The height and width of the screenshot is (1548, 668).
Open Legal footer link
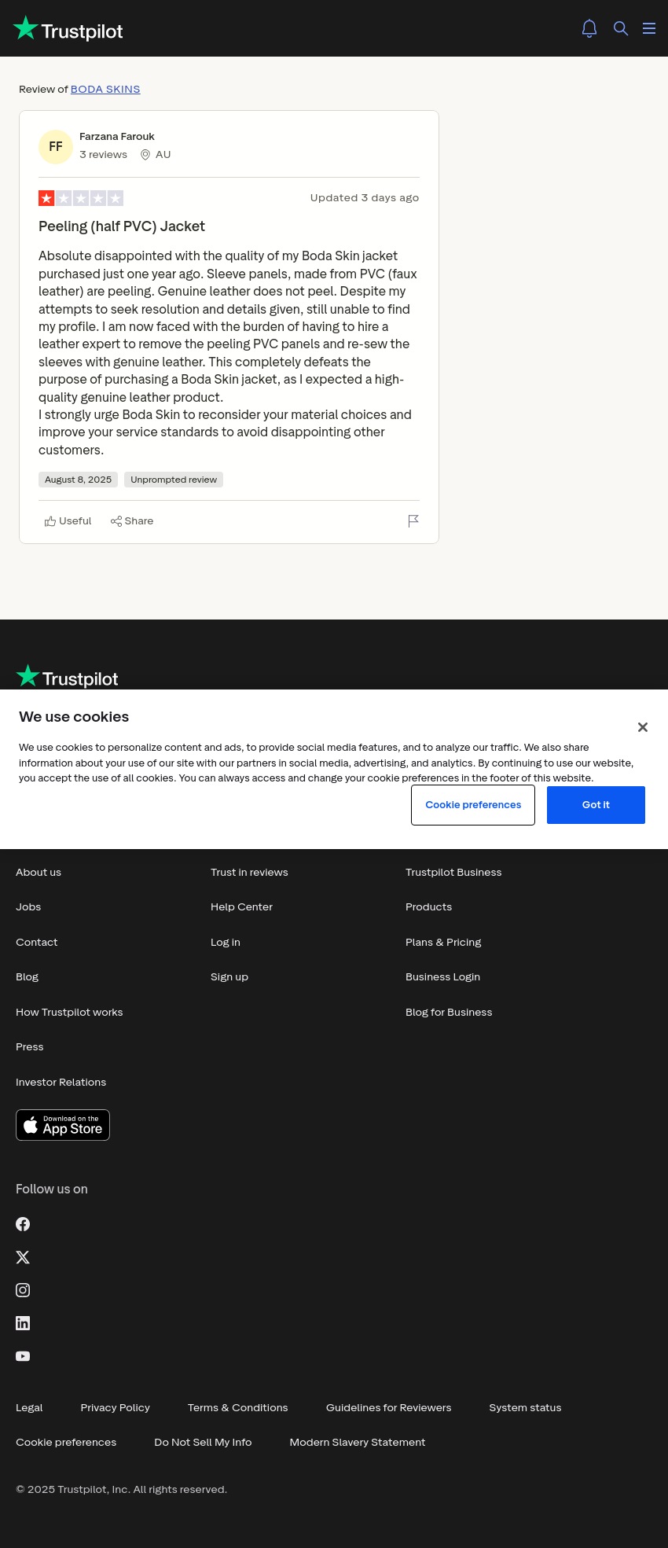[29, 1408]
